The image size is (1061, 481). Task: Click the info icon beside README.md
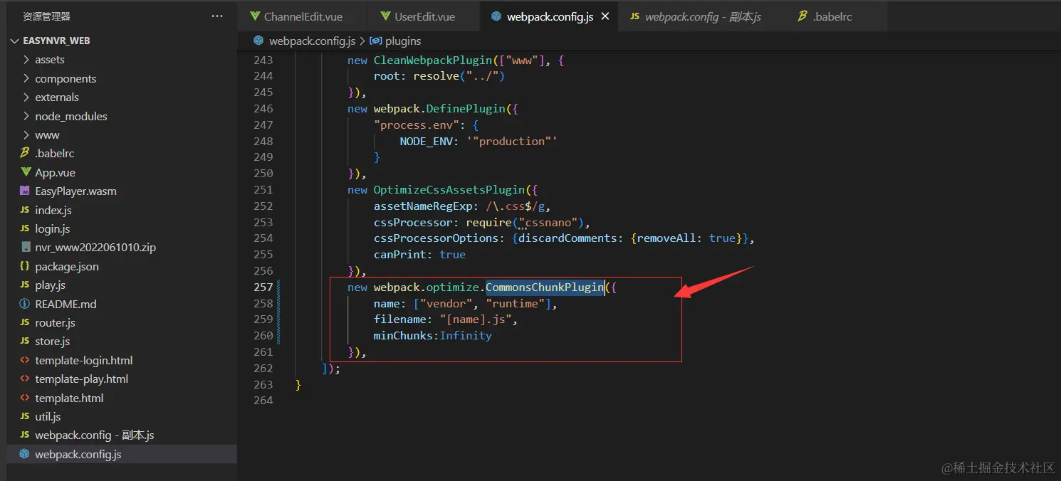(x=24, y=304)
